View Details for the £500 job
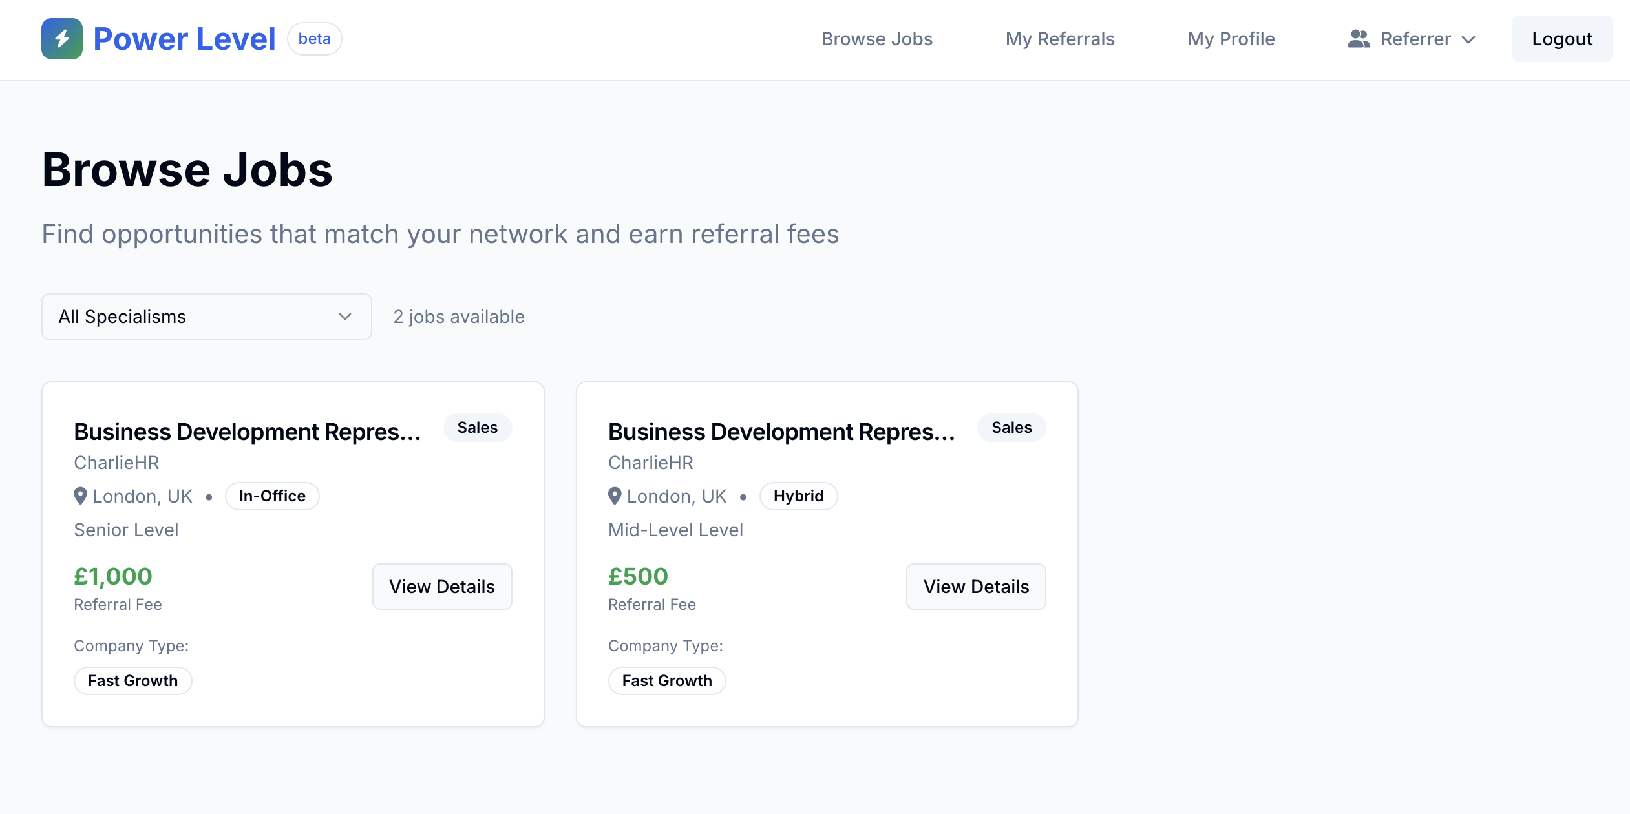Image resolution: width=1630 pixels, height=814 pixels. (975, 587)
